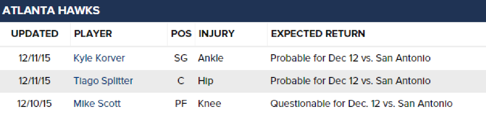This screenshot has height=129, width=486.
Task: Click the Questionable for Dec. 12 return text
Action: click(361, 104)
